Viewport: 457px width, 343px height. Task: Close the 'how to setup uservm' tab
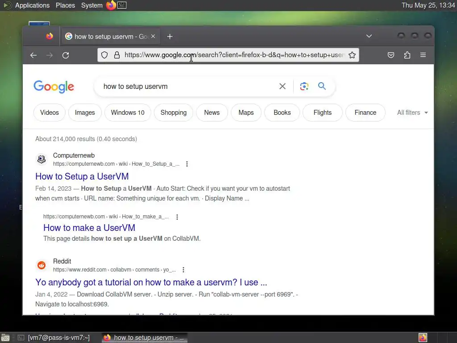pyautogui.click(x=153, y=36)
